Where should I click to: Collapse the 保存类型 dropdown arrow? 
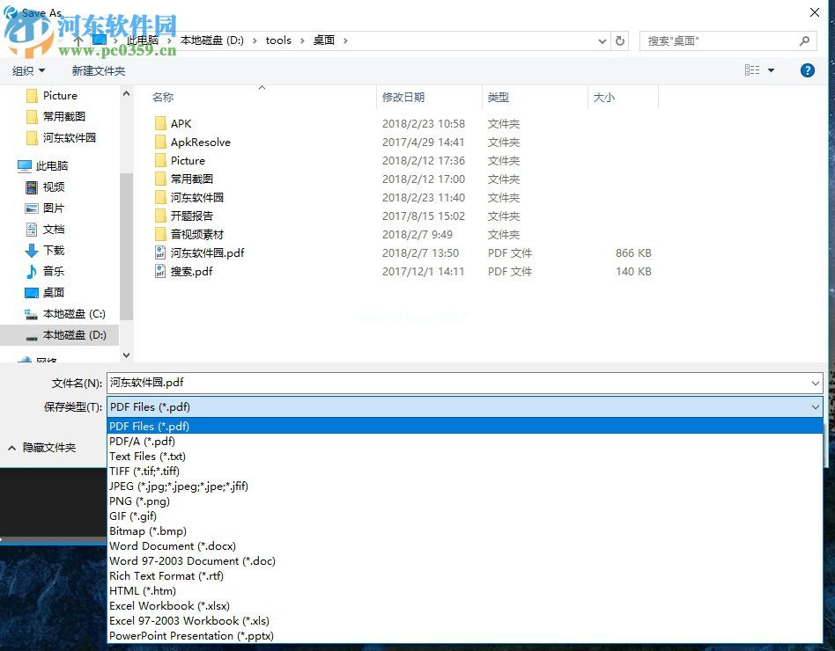816,406
